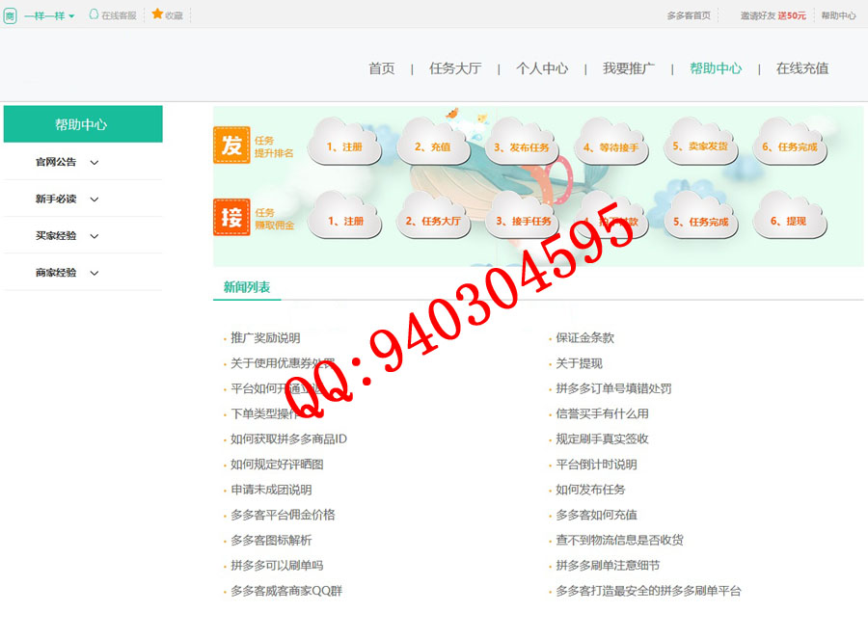Expand the 官网公告 sidebar section

coord(67,162)
